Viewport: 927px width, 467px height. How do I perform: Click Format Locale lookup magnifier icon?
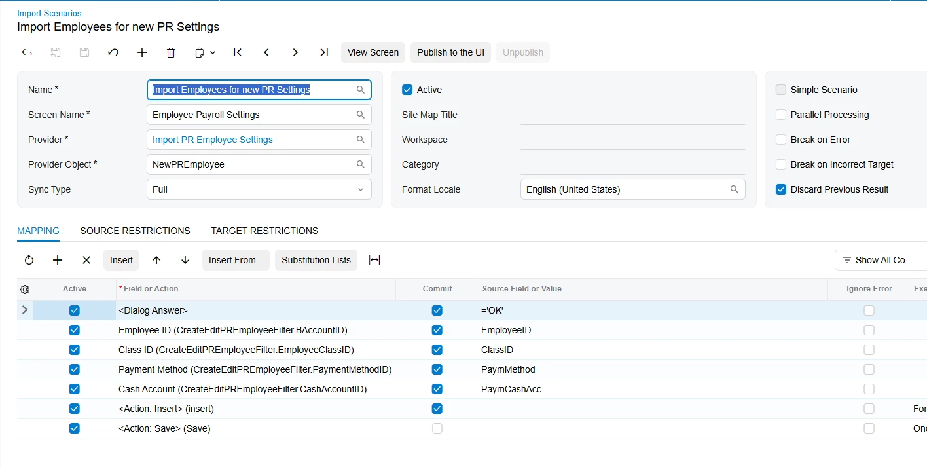[735, 189]
